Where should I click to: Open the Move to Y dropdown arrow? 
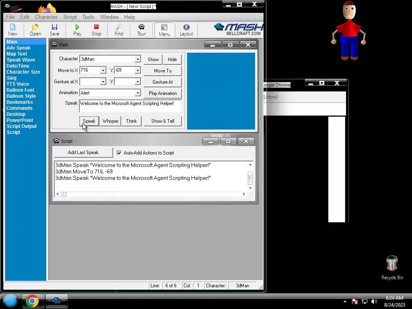tap(138, 70)
